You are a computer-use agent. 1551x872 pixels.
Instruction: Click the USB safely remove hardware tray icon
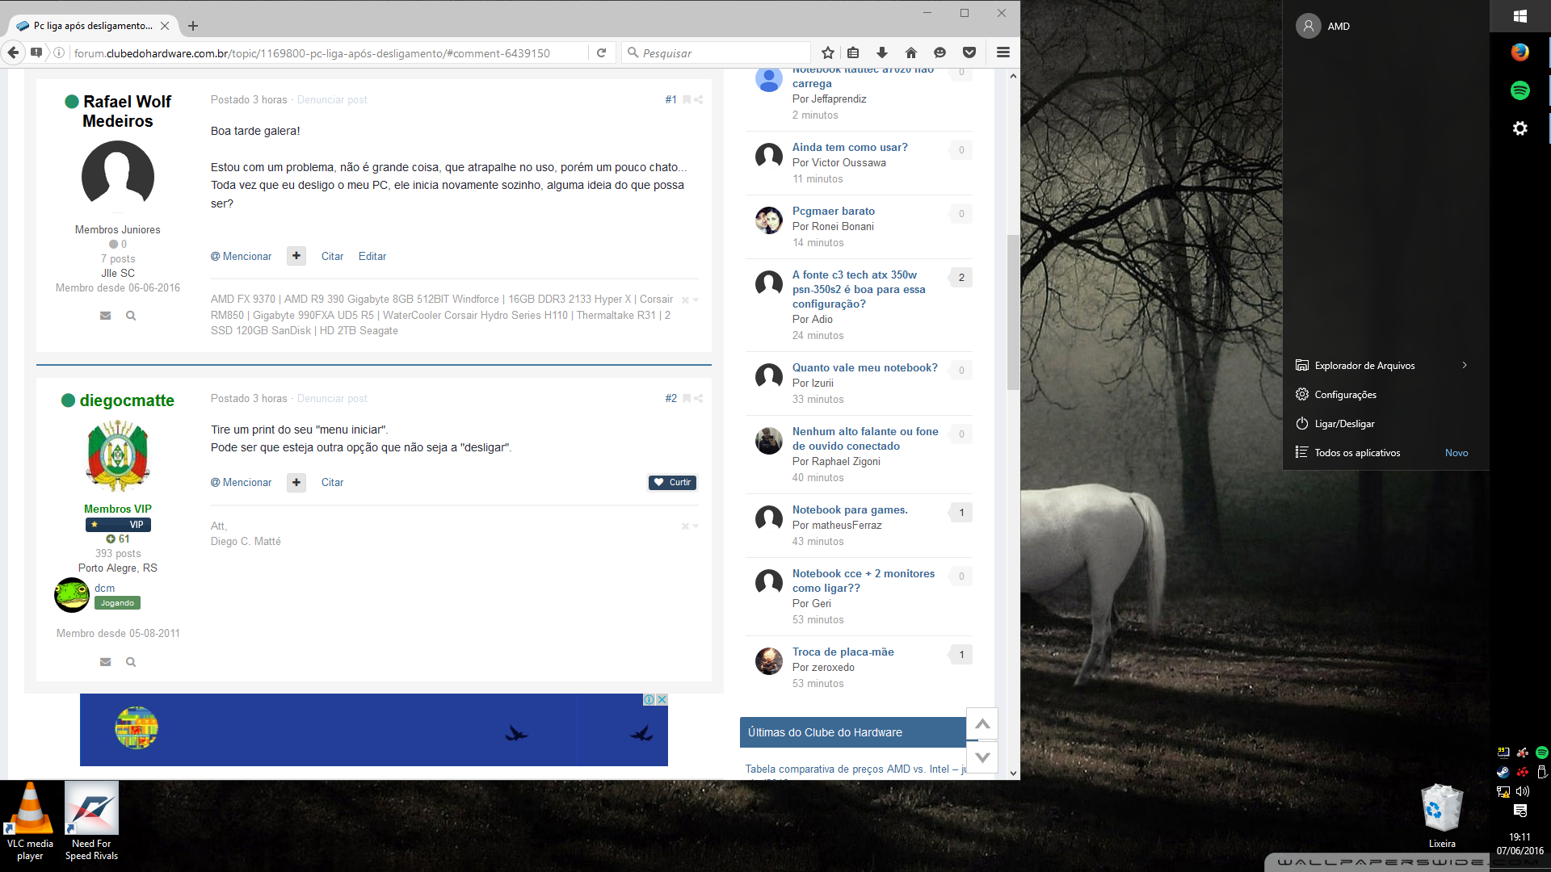point(1541,772)
